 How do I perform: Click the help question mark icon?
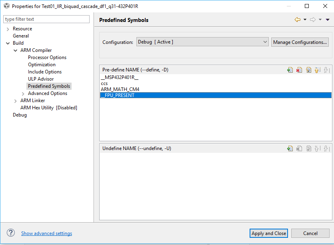(x=11, y=233)
